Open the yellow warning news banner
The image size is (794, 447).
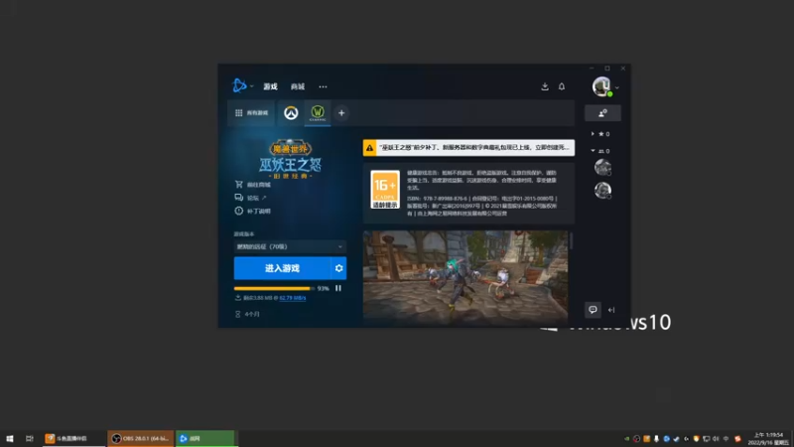pos(468,147)
